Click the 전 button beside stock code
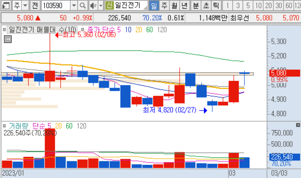301x178 pixels. (35, 6)
